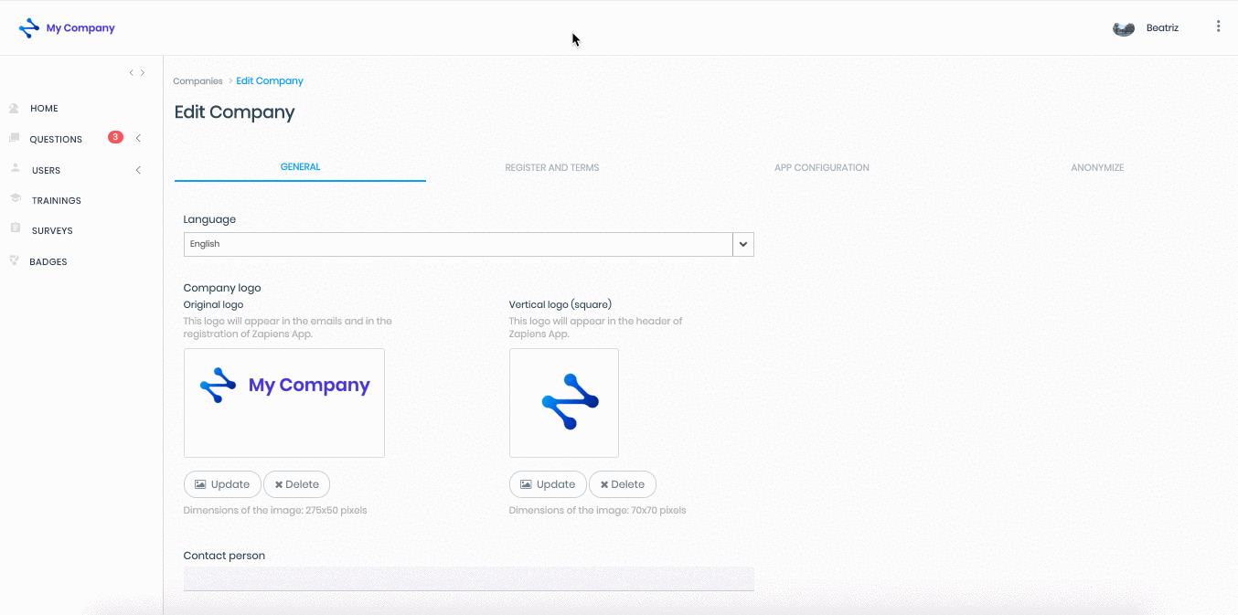Click the Users sidebar icon

tap(15, 169)
